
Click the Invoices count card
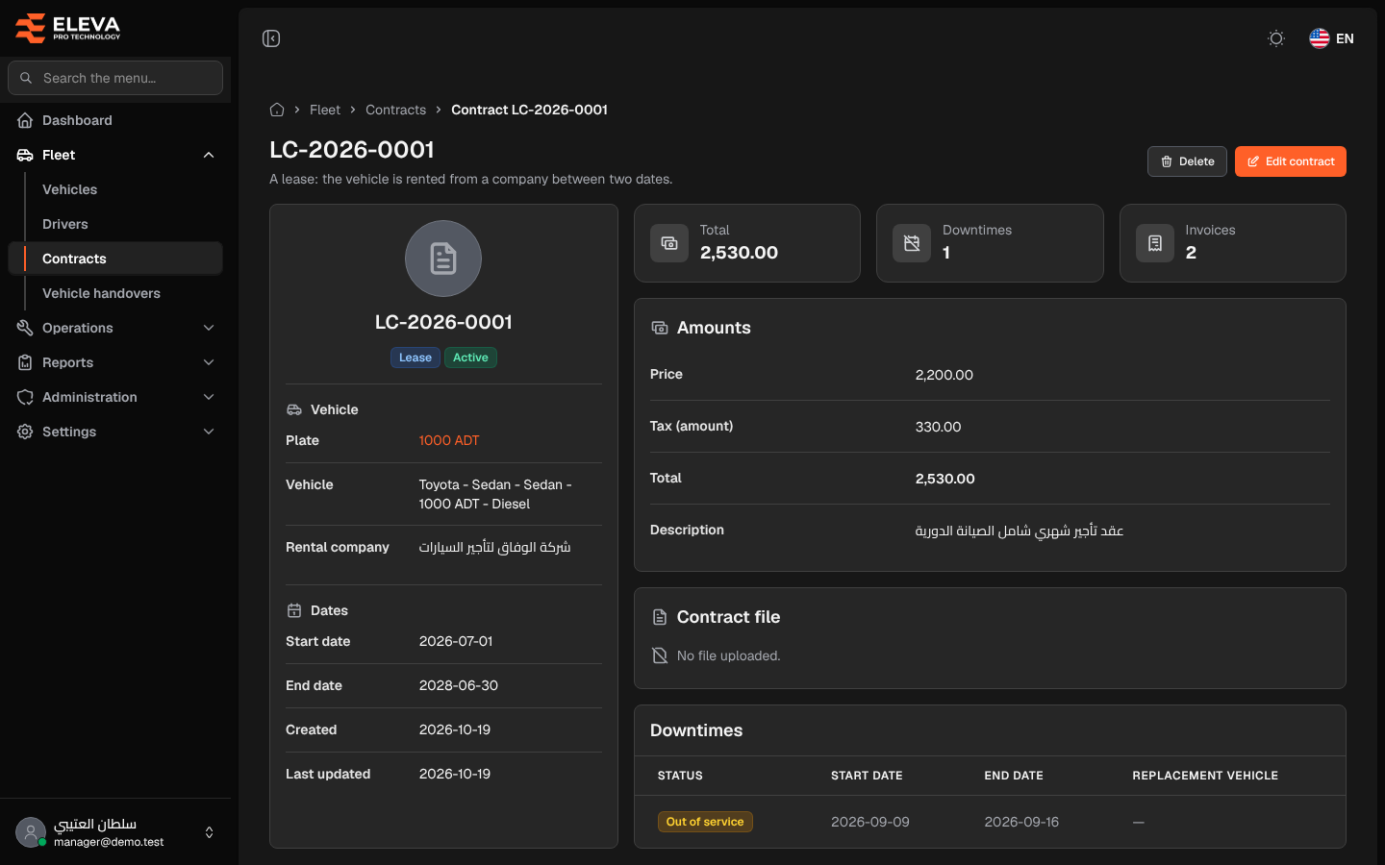[1233, 243]
